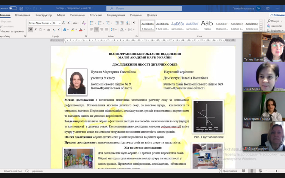The height and width of the screenshot is (178, 285).
Task: Toggle Bold Ж formatting
Action: click(x=31, y=30)
